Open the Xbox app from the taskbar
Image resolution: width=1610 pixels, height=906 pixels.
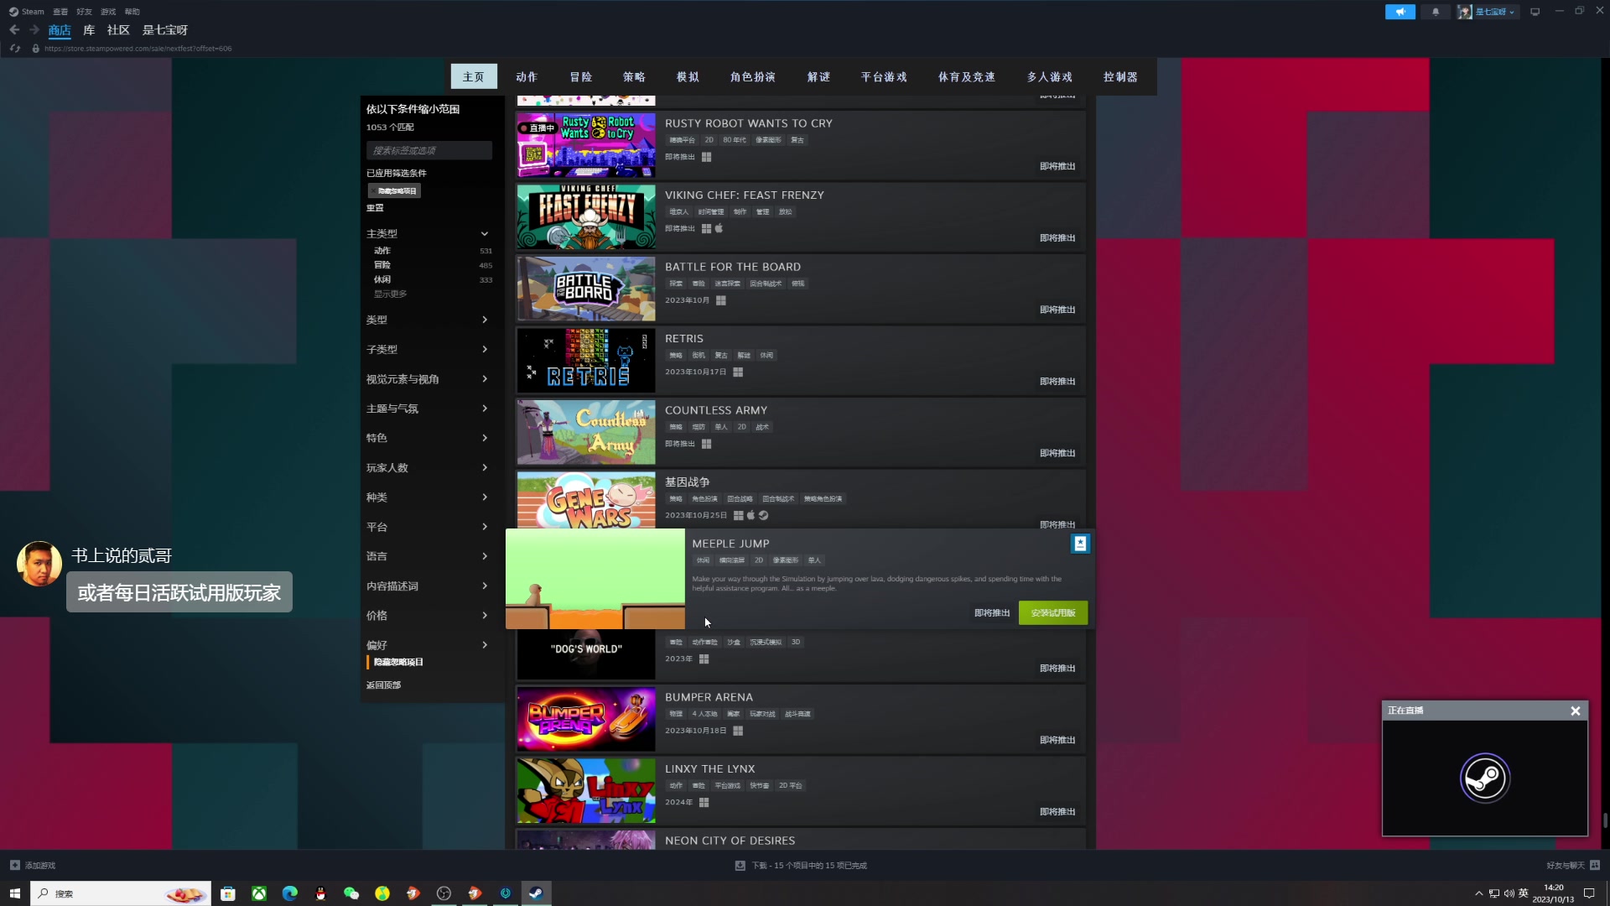click(259, 893)
